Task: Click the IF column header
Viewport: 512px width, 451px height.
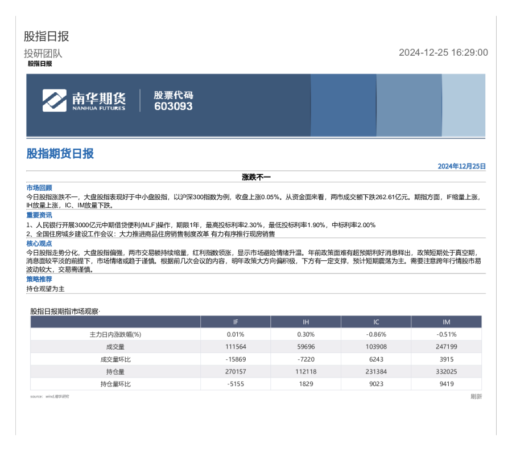Action: coord(237,322)
